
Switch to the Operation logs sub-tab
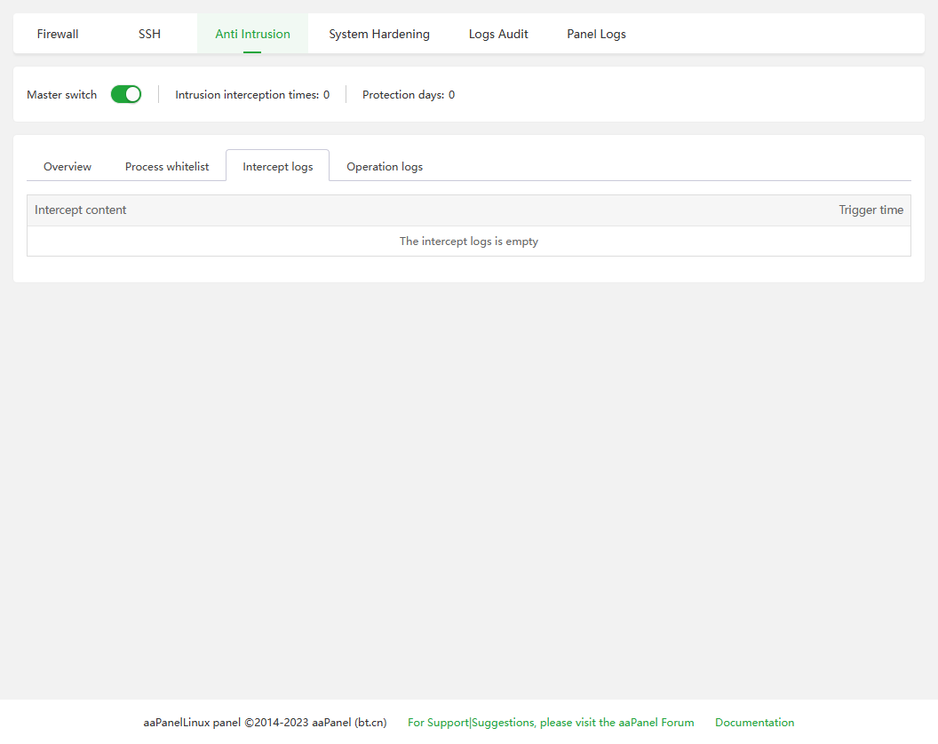[x=385, y=166]
